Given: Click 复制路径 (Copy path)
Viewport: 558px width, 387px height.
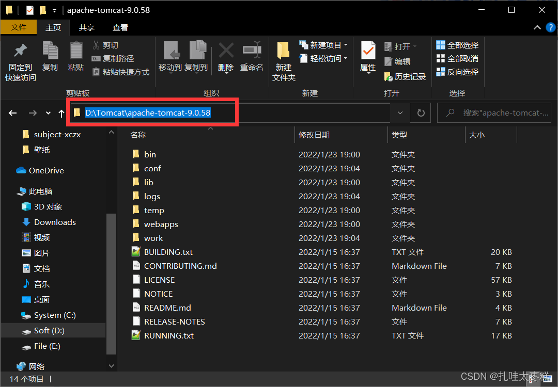Looking at the screenshot, I should coord(113,59).
